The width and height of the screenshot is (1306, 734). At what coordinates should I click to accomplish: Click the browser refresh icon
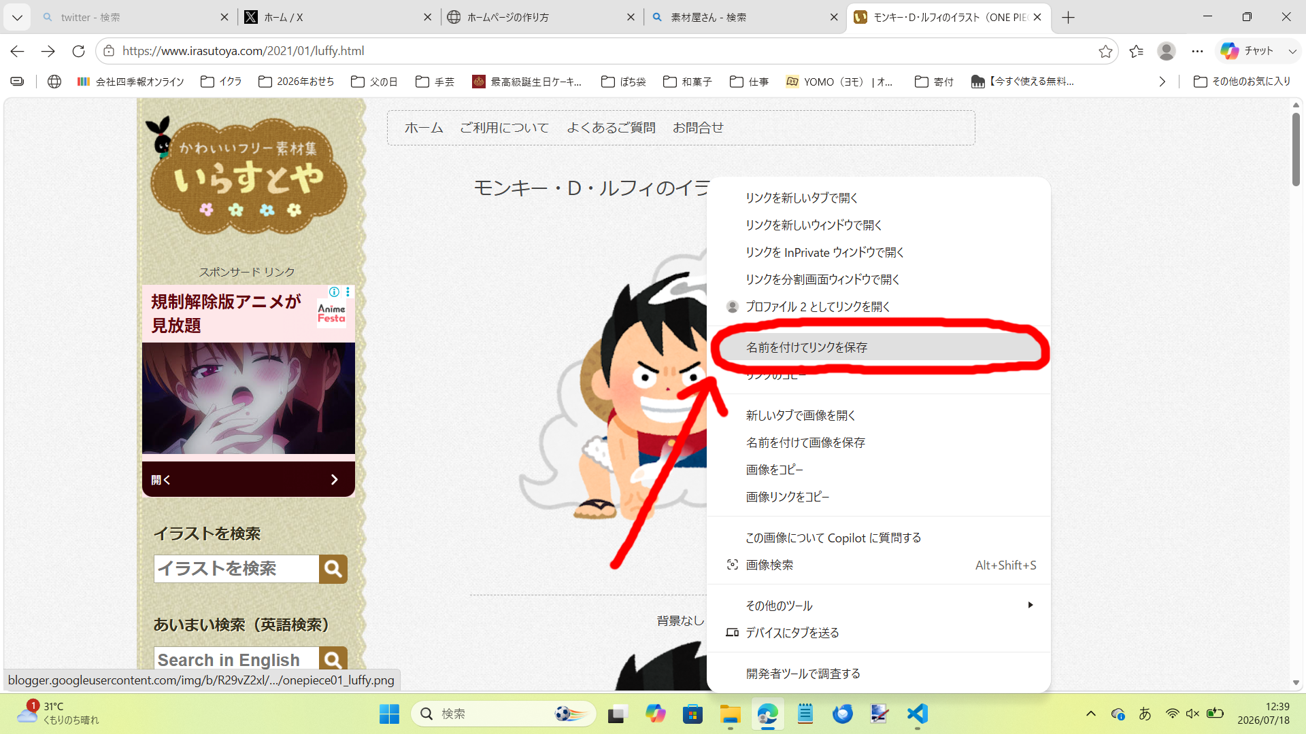[x=78, y=51]
